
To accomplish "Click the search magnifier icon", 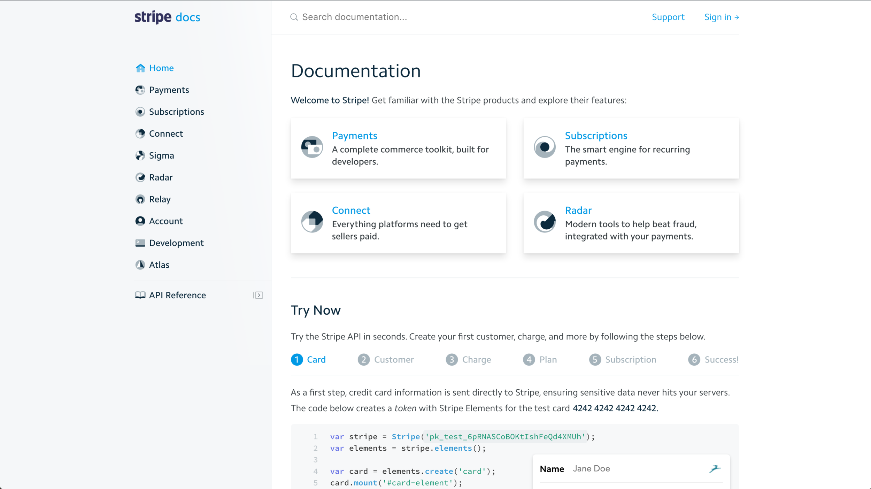I will (294, 17).
